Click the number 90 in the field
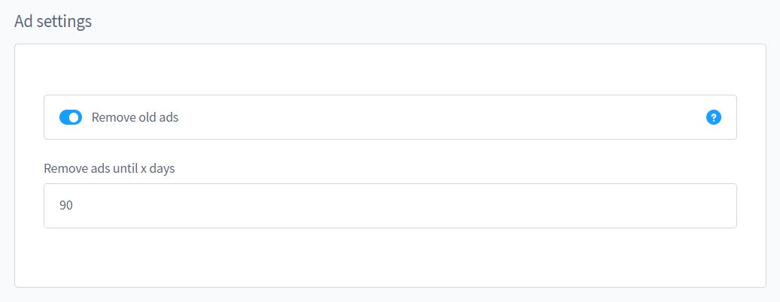The image size is (780, 302). coord(66,205)
